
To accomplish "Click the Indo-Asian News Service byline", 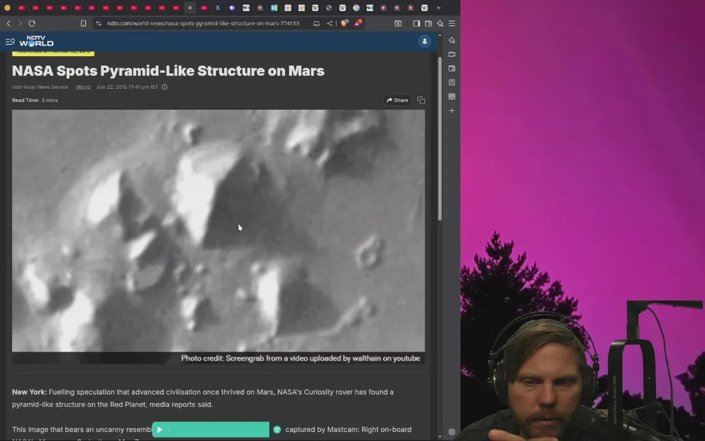I will click(40, 87).
